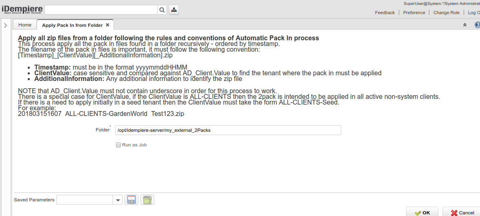Click the save parameters floppy disk icon
The height and width of the screenshot is (216, 480).
[131, 200]
